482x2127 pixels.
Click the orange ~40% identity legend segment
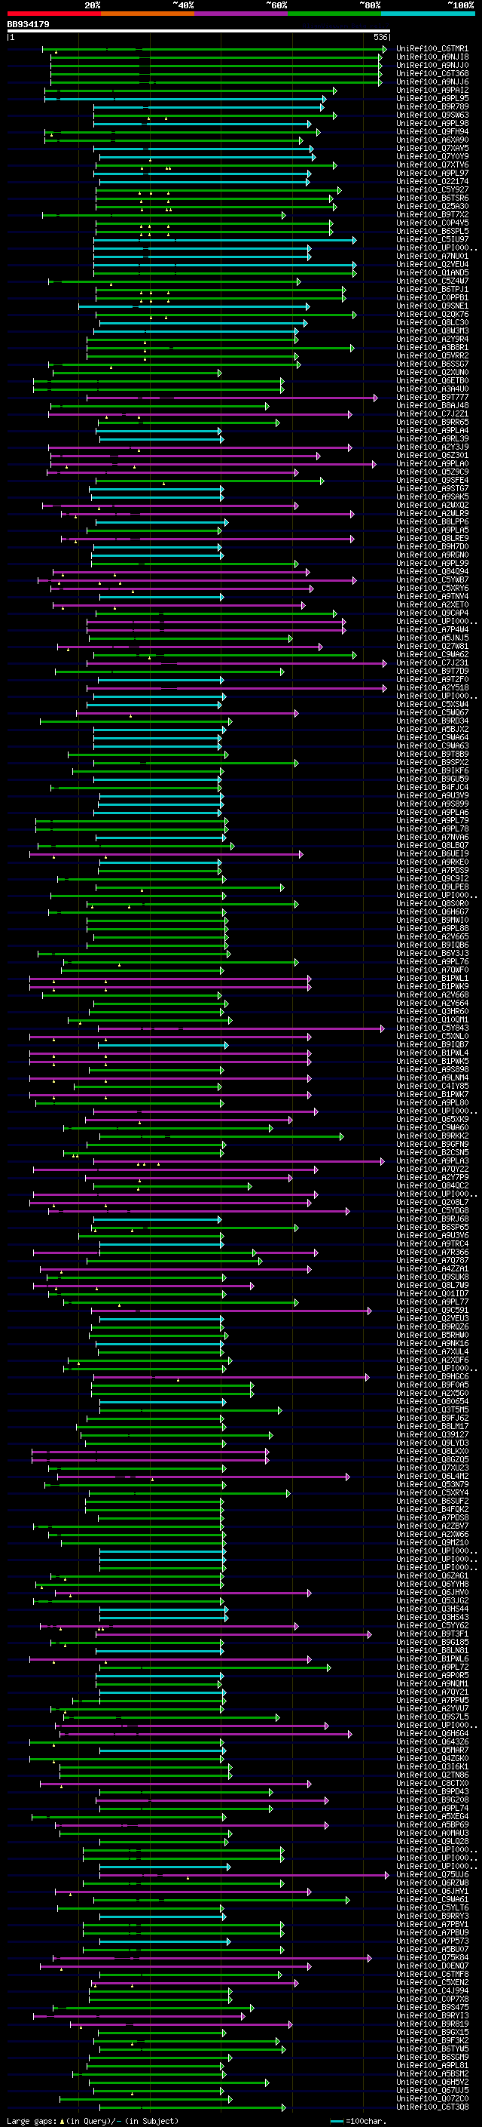pyautogui.click(x=148, y=14)
